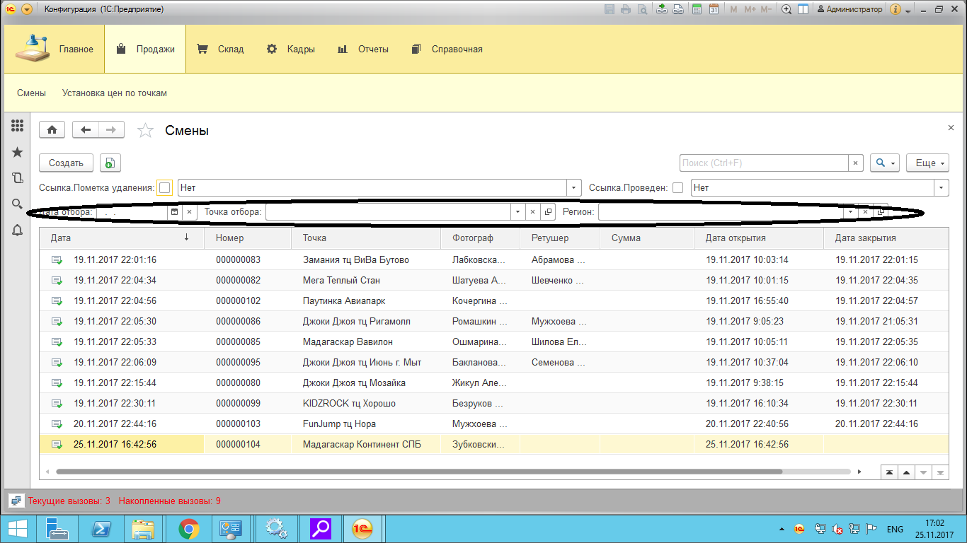Open calendar picker for Дата отбора
The width and height of the screenshot is (967, 543).
pos(174,212)
